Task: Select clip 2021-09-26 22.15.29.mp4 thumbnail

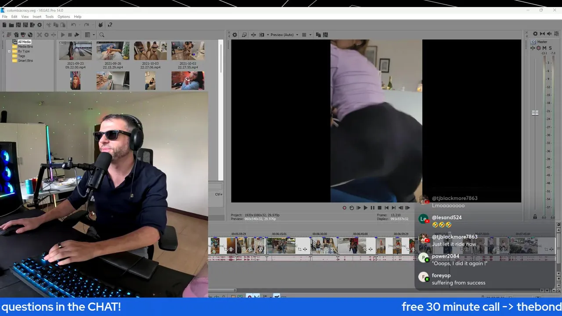Action: coord(113,50)
